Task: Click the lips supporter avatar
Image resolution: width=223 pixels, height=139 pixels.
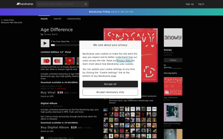Action: coord(106,115)
